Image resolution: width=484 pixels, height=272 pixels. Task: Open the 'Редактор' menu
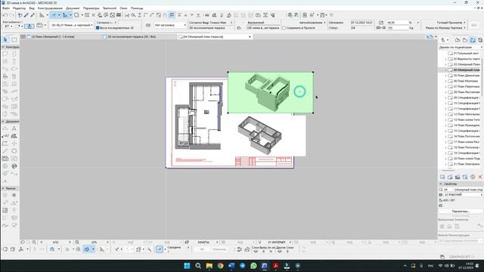point(20,8)
